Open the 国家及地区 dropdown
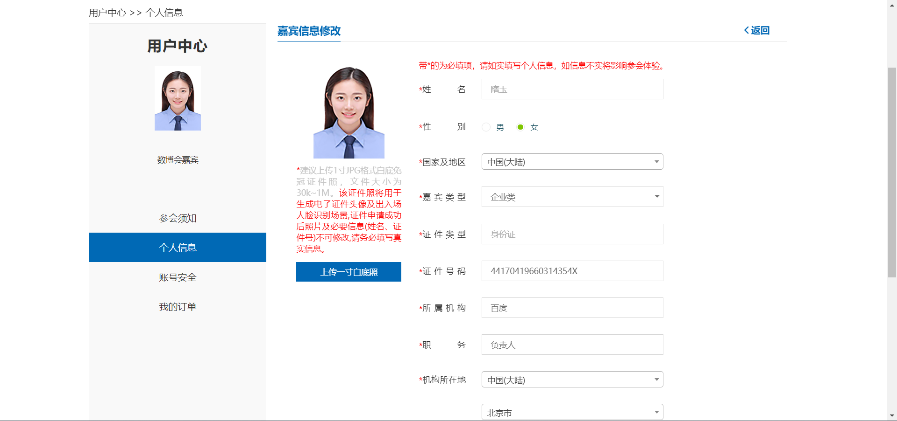 pyautogui.click(x=572, y=162)
